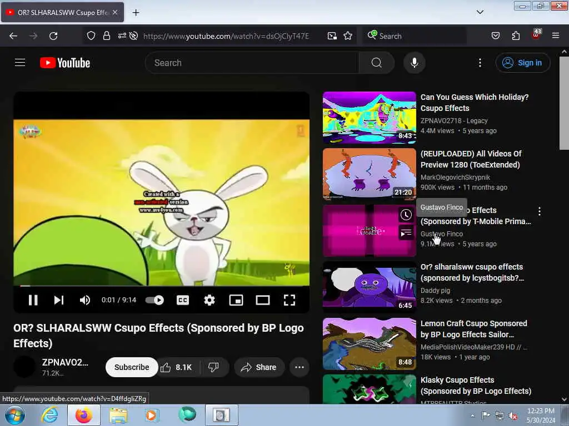This screenshot has width=569, height=426.
Task: Dislike this video
Action: (214, 367)
